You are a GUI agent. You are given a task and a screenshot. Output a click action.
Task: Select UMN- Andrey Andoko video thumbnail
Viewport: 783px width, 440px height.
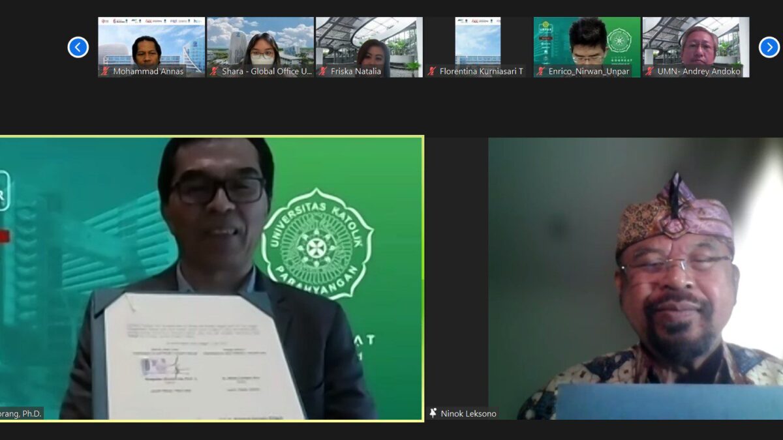click(x=696, y=42)
